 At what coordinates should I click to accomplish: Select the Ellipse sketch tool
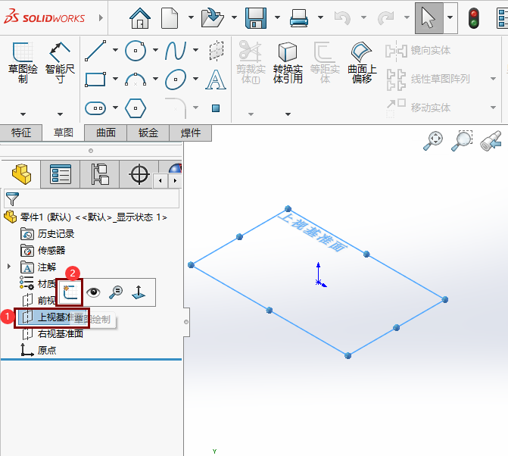tap(176, 80)
